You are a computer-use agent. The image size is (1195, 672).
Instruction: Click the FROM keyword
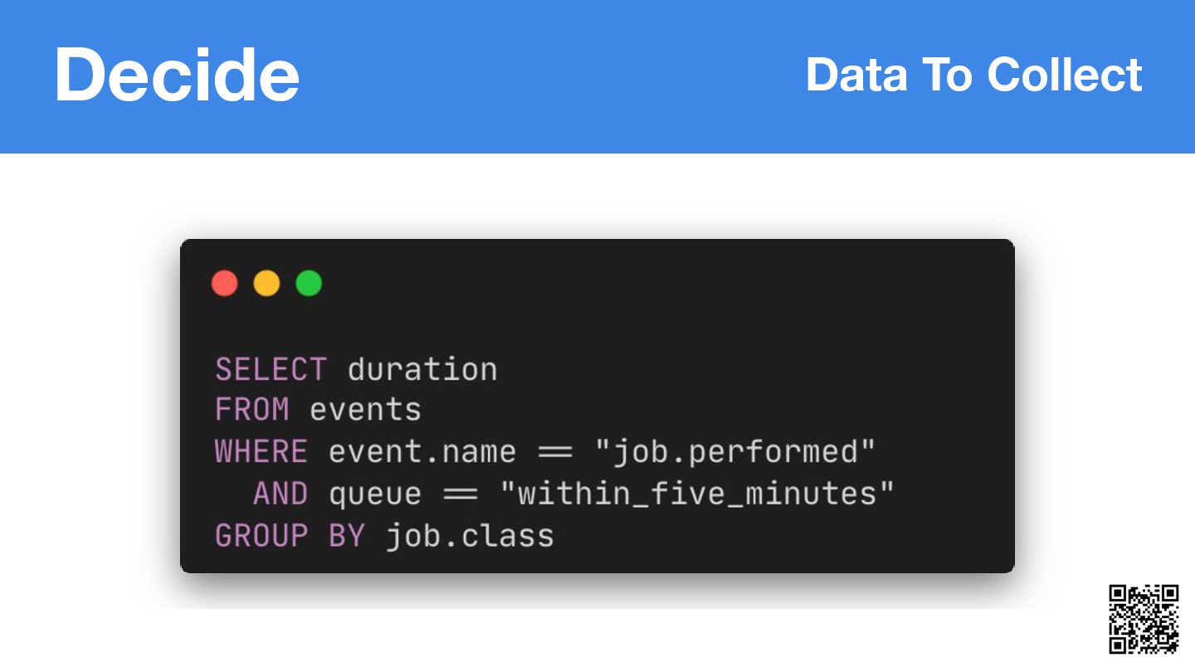pos(252,410)
